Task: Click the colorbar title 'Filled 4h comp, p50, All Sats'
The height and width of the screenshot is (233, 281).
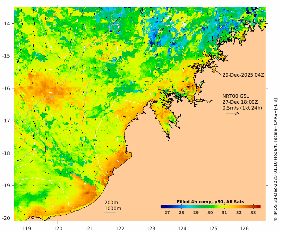Action: pos(211,202)
